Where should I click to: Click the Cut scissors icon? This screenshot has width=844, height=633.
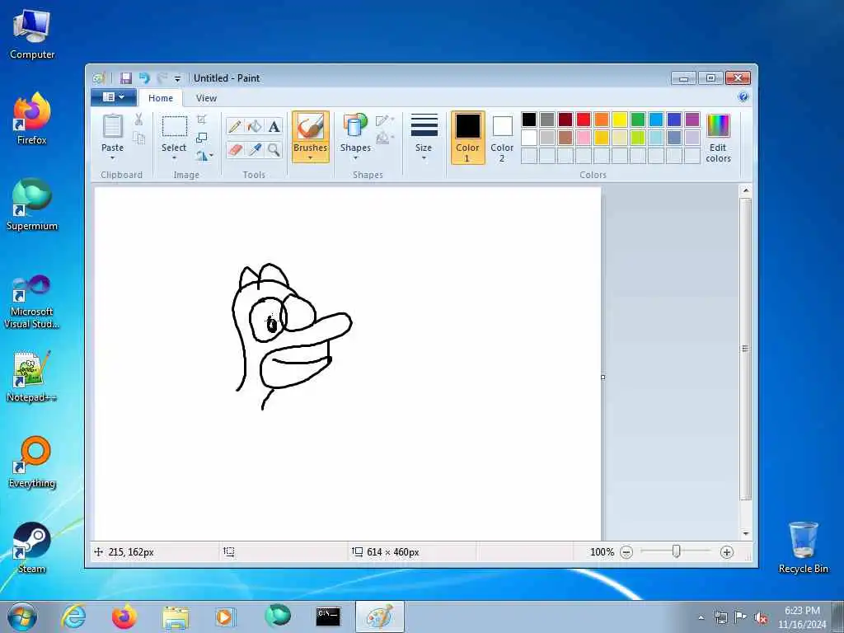[x=138, y=120]
